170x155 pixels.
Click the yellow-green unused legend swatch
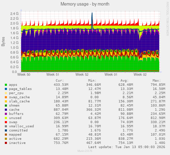[x=6, y=118]
